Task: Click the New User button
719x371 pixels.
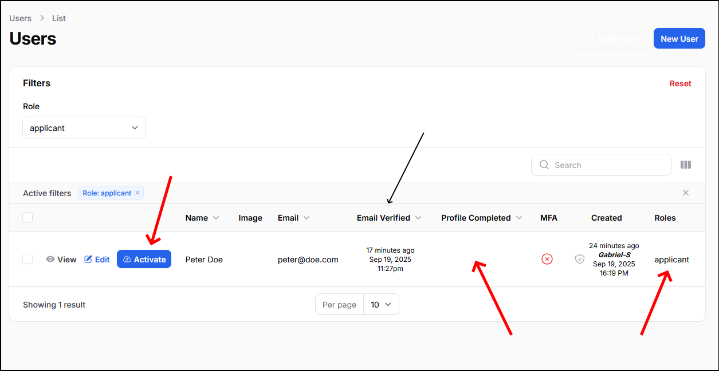Action: (679, 39)
